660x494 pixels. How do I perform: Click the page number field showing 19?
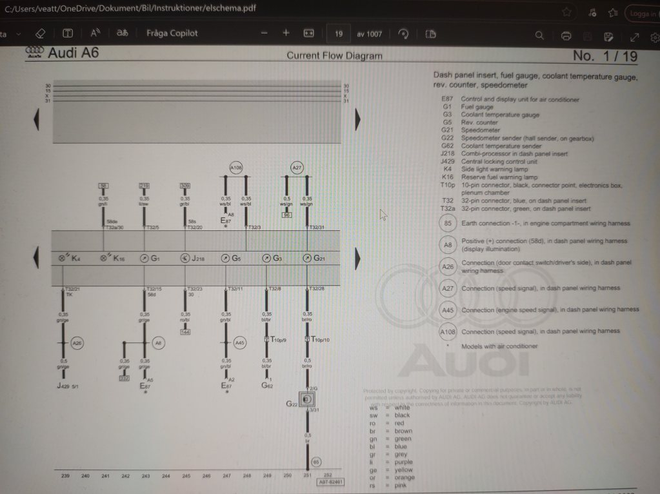point(339,34)
